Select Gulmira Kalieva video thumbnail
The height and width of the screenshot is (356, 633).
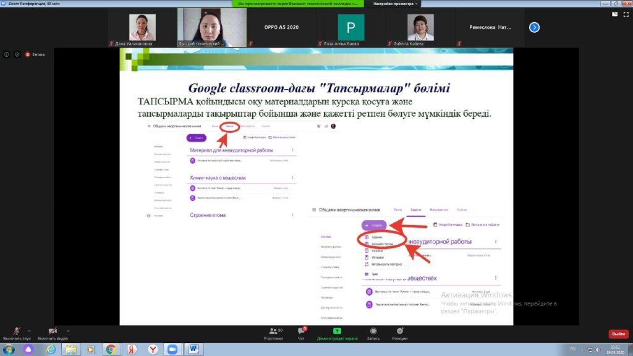click(420, 27)
